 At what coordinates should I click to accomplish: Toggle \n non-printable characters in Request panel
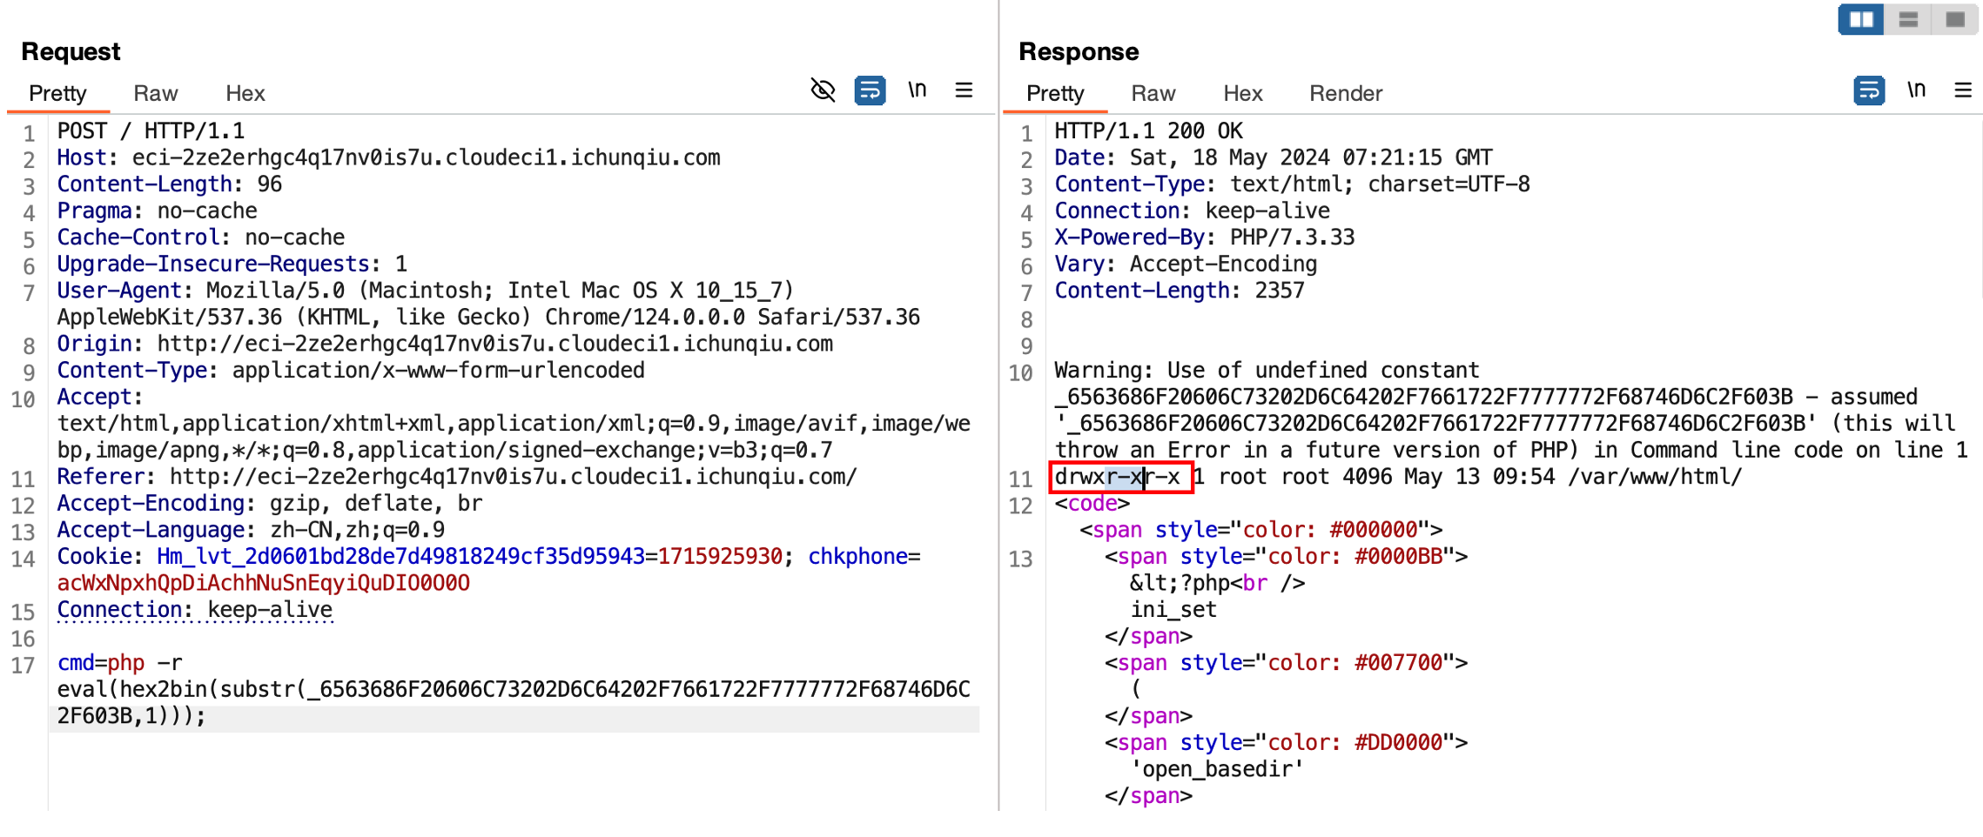[917, 90]
